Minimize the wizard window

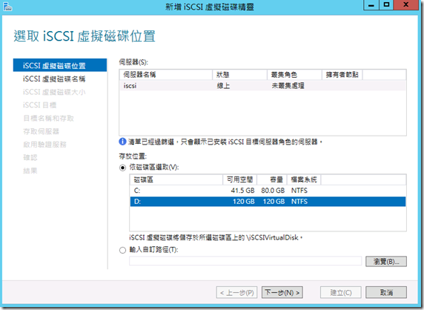click(371, 5)
